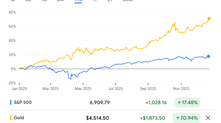Switch to the MAX time range
Viewport: 221px width, 123px height.
[x=128, y=1]
